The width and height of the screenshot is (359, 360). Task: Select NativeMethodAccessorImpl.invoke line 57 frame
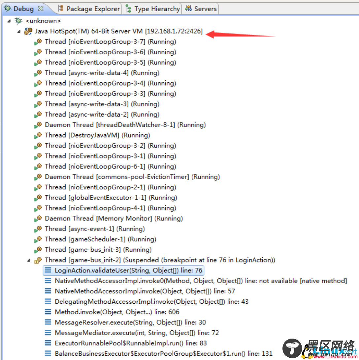pyautogui.click(x=145, y=291)
